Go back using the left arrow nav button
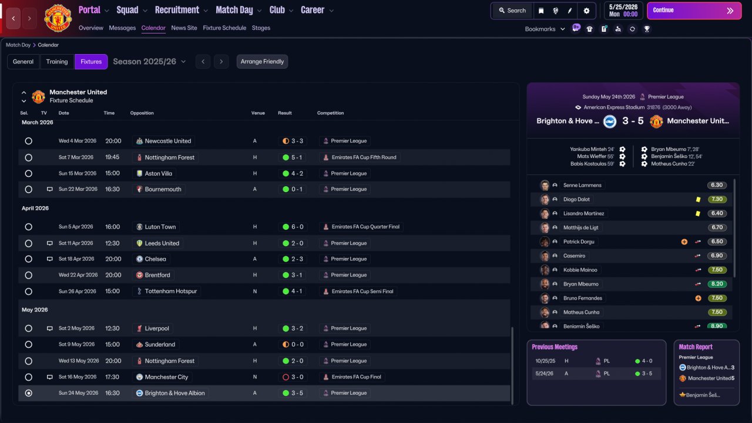Screen dimensions: 752x423 coord(14,18)
